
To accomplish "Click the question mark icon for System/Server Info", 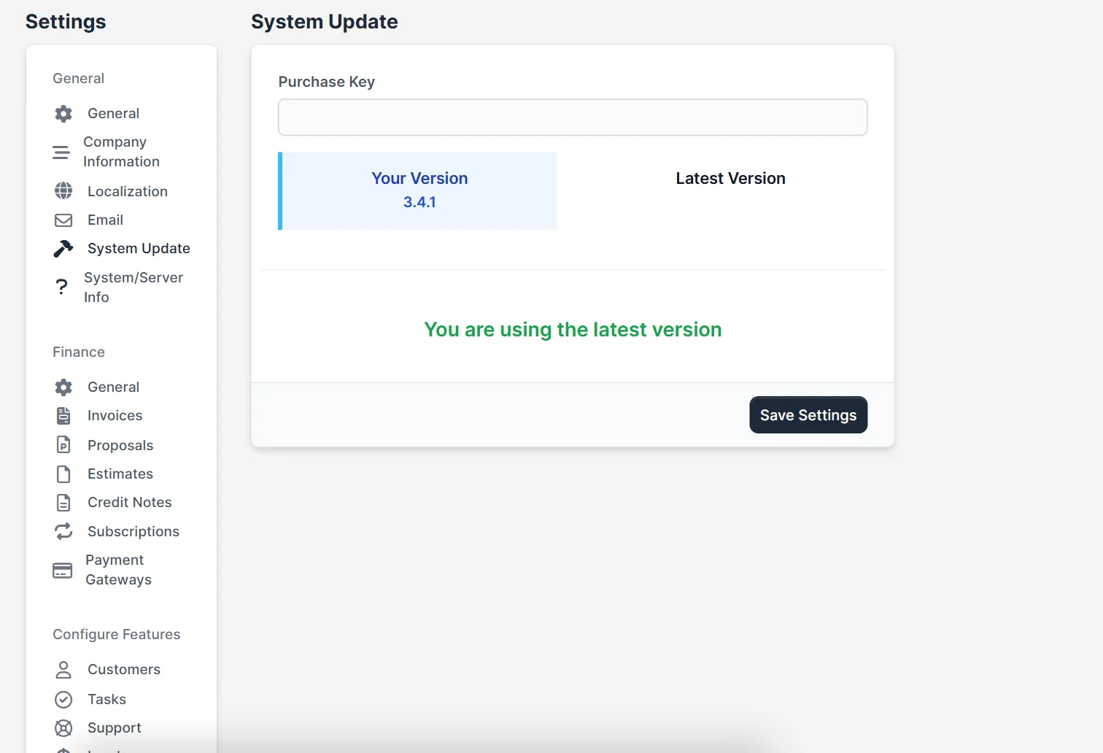I will pos(62,287).
